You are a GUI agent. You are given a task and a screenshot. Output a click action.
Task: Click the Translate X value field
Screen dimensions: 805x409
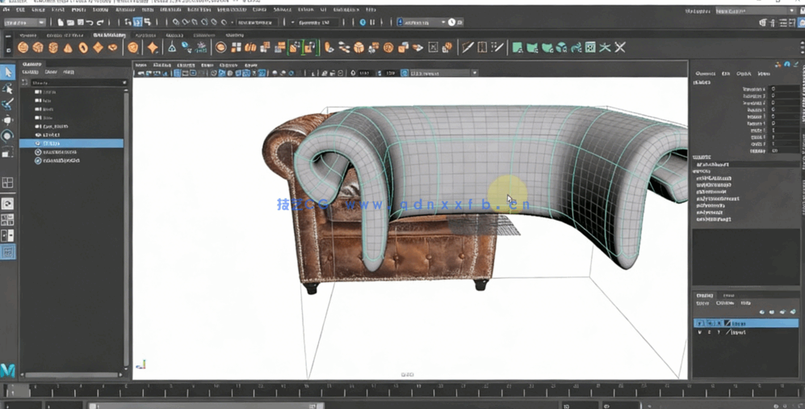(x=785, y=89)
